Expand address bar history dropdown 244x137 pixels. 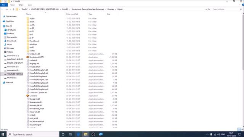pyautogui.click(x=206, y=9)
